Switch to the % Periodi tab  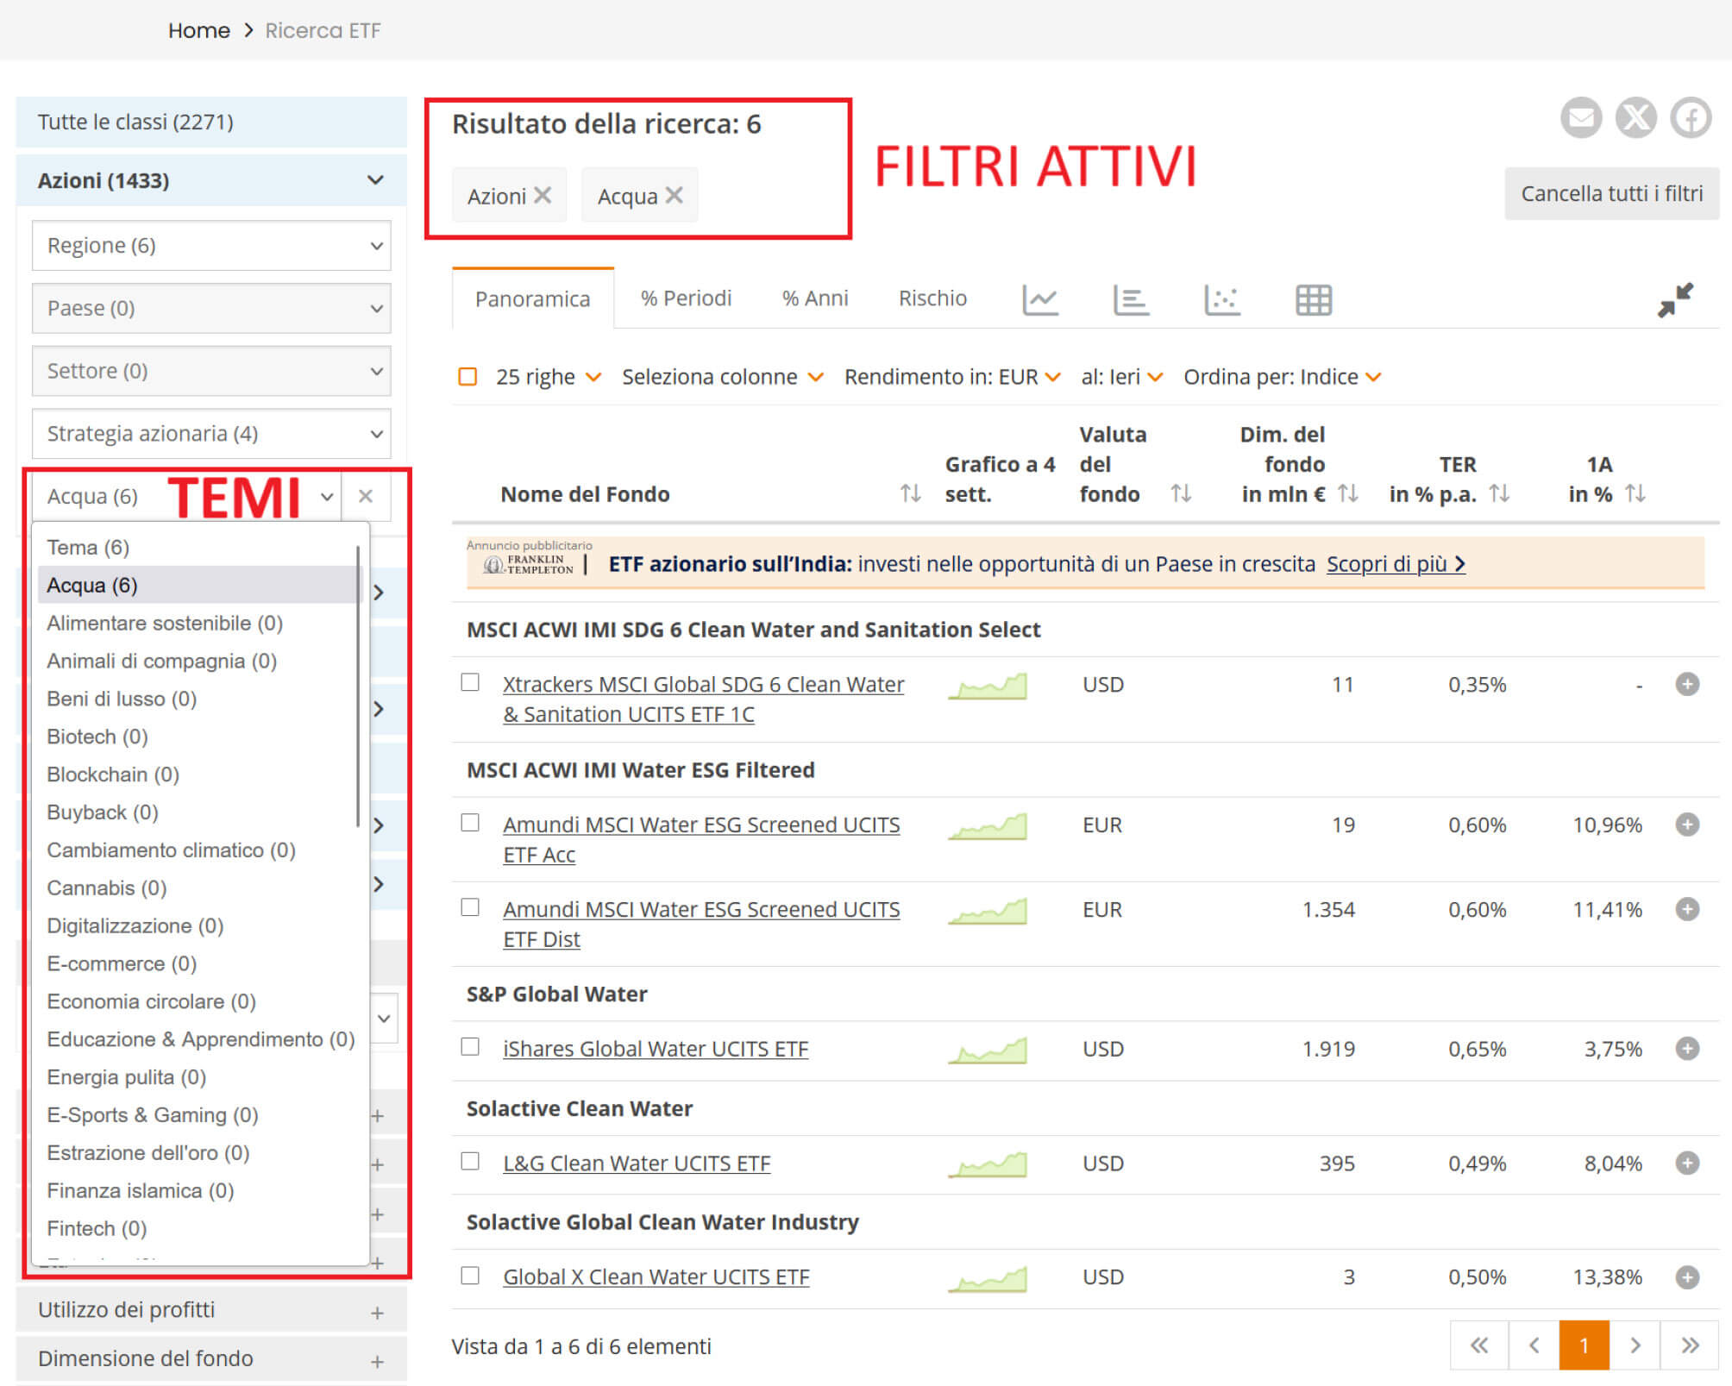tap(686, 298)
